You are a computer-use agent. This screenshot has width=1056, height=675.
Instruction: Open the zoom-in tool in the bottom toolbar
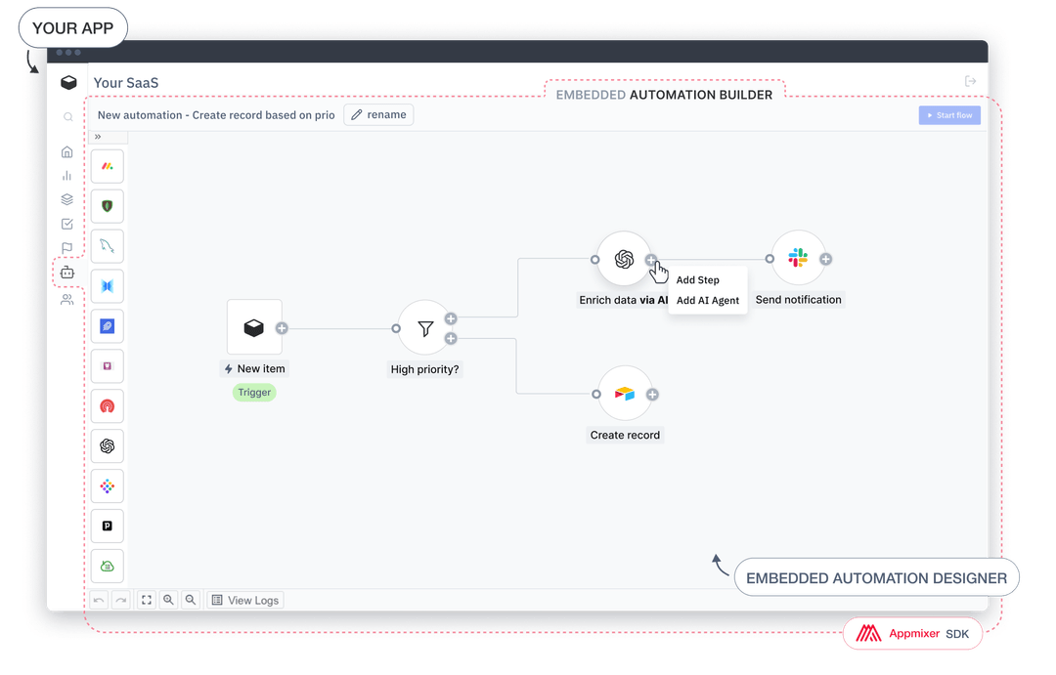tap(170, 599)
